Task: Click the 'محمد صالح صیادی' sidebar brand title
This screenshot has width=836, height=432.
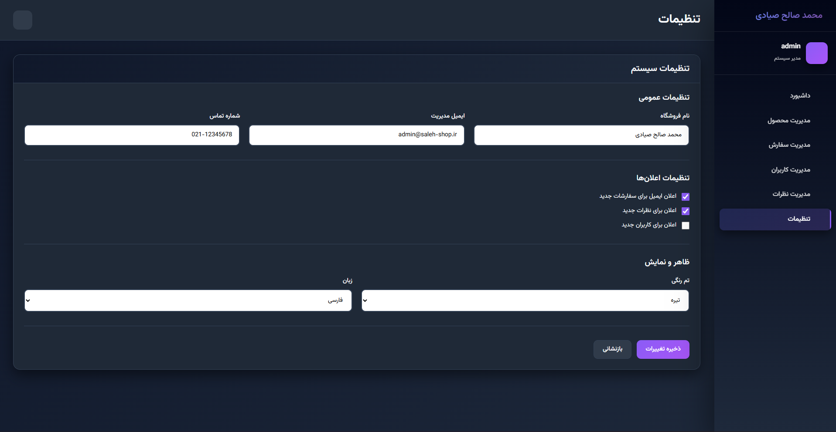Action: coord(788,16)
